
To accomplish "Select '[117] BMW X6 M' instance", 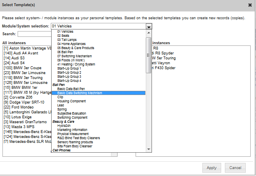I will (27, 93).
